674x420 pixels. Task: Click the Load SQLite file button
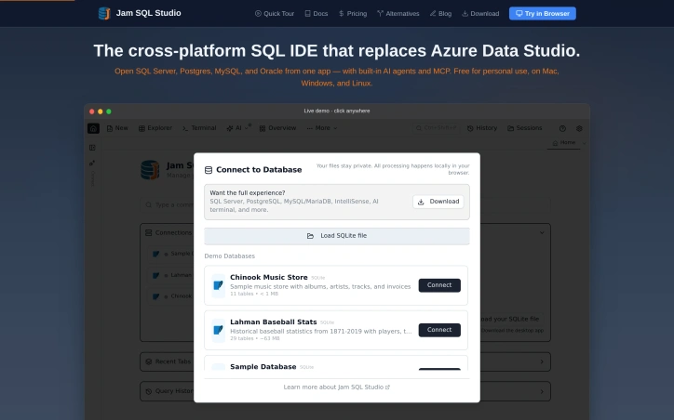click(337, 236)
